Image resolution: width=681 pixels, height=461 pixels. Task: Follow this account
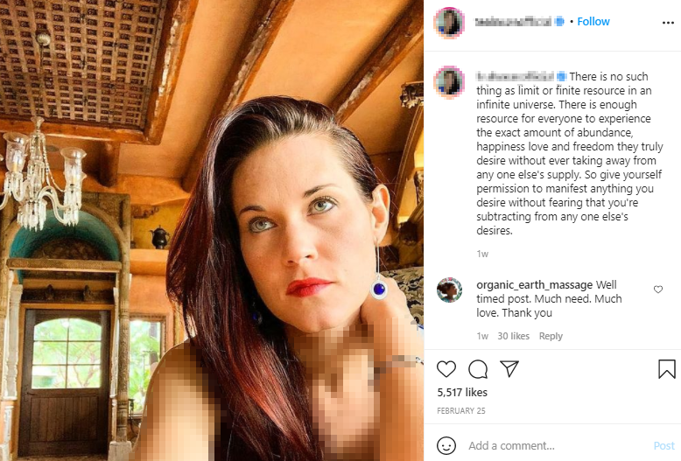click(x=593, y=22)
